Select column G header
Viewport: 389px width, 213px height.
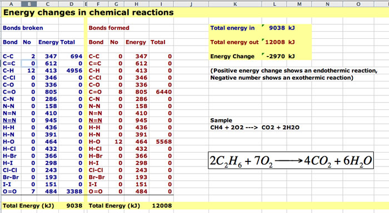pyautogui.click(x=116, y=4)
